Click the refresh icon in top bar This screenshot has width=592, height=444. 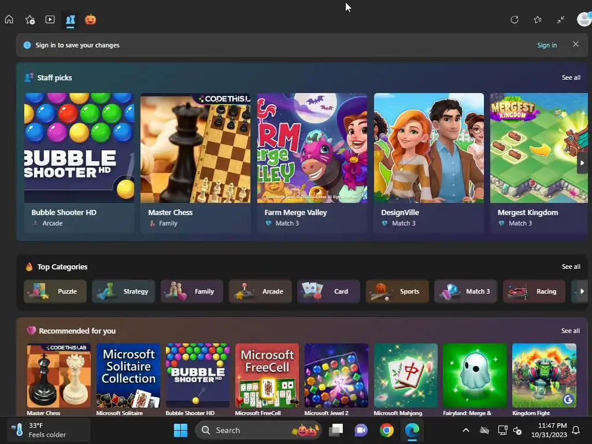click(514, 20)
